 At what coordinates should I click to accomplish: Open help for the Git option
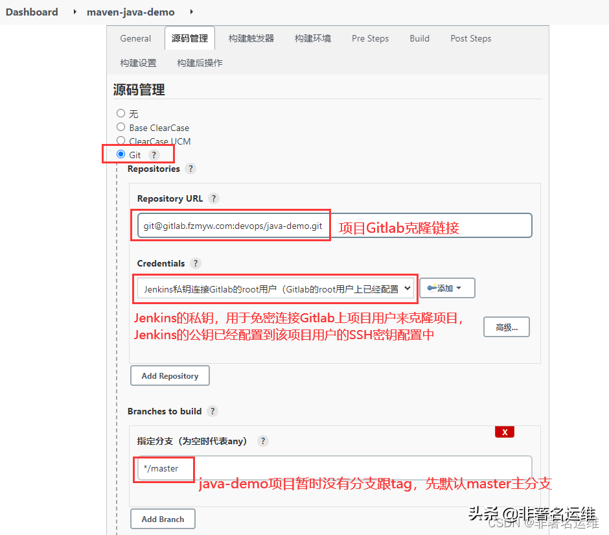pos(154,154)
